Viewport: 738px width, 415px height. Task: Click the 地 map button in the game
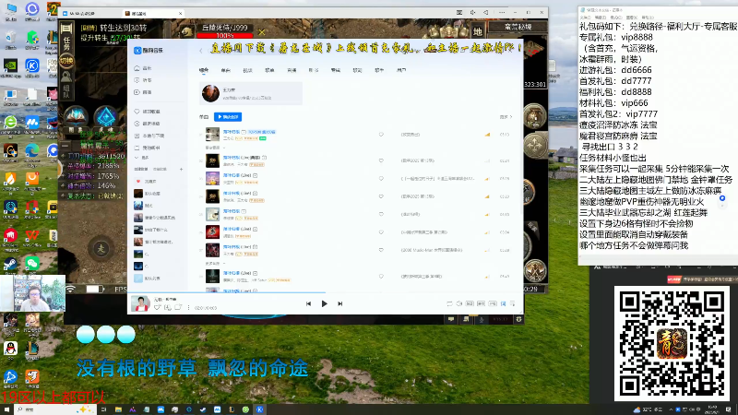pos(478,31)
